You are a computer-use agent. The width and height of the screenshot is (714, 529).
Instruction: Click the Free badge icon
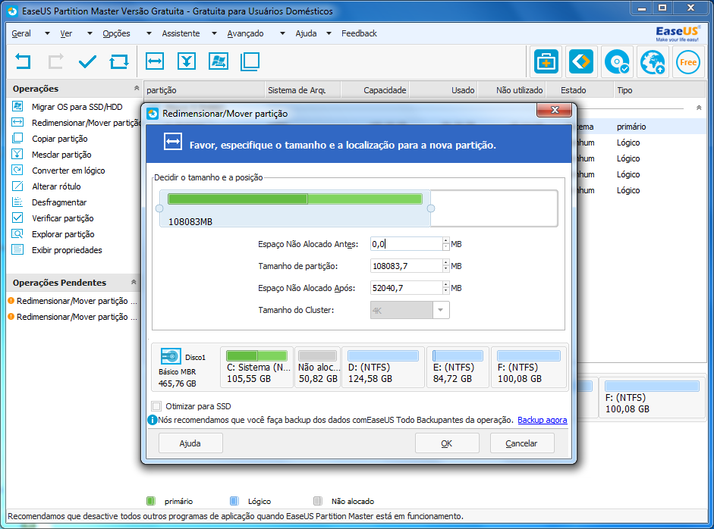click(x=688, y=62)
